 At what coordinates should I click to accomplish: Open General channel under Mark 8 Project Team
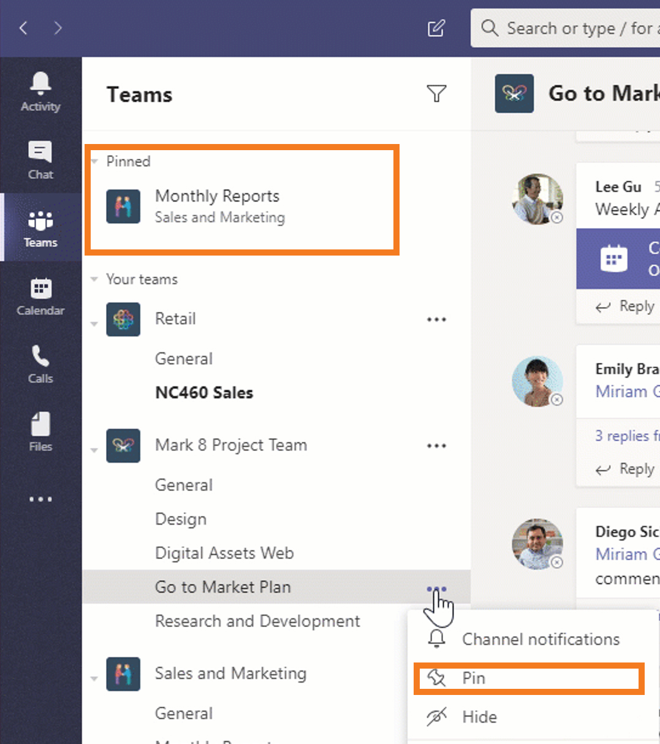[x=184, y=485]
